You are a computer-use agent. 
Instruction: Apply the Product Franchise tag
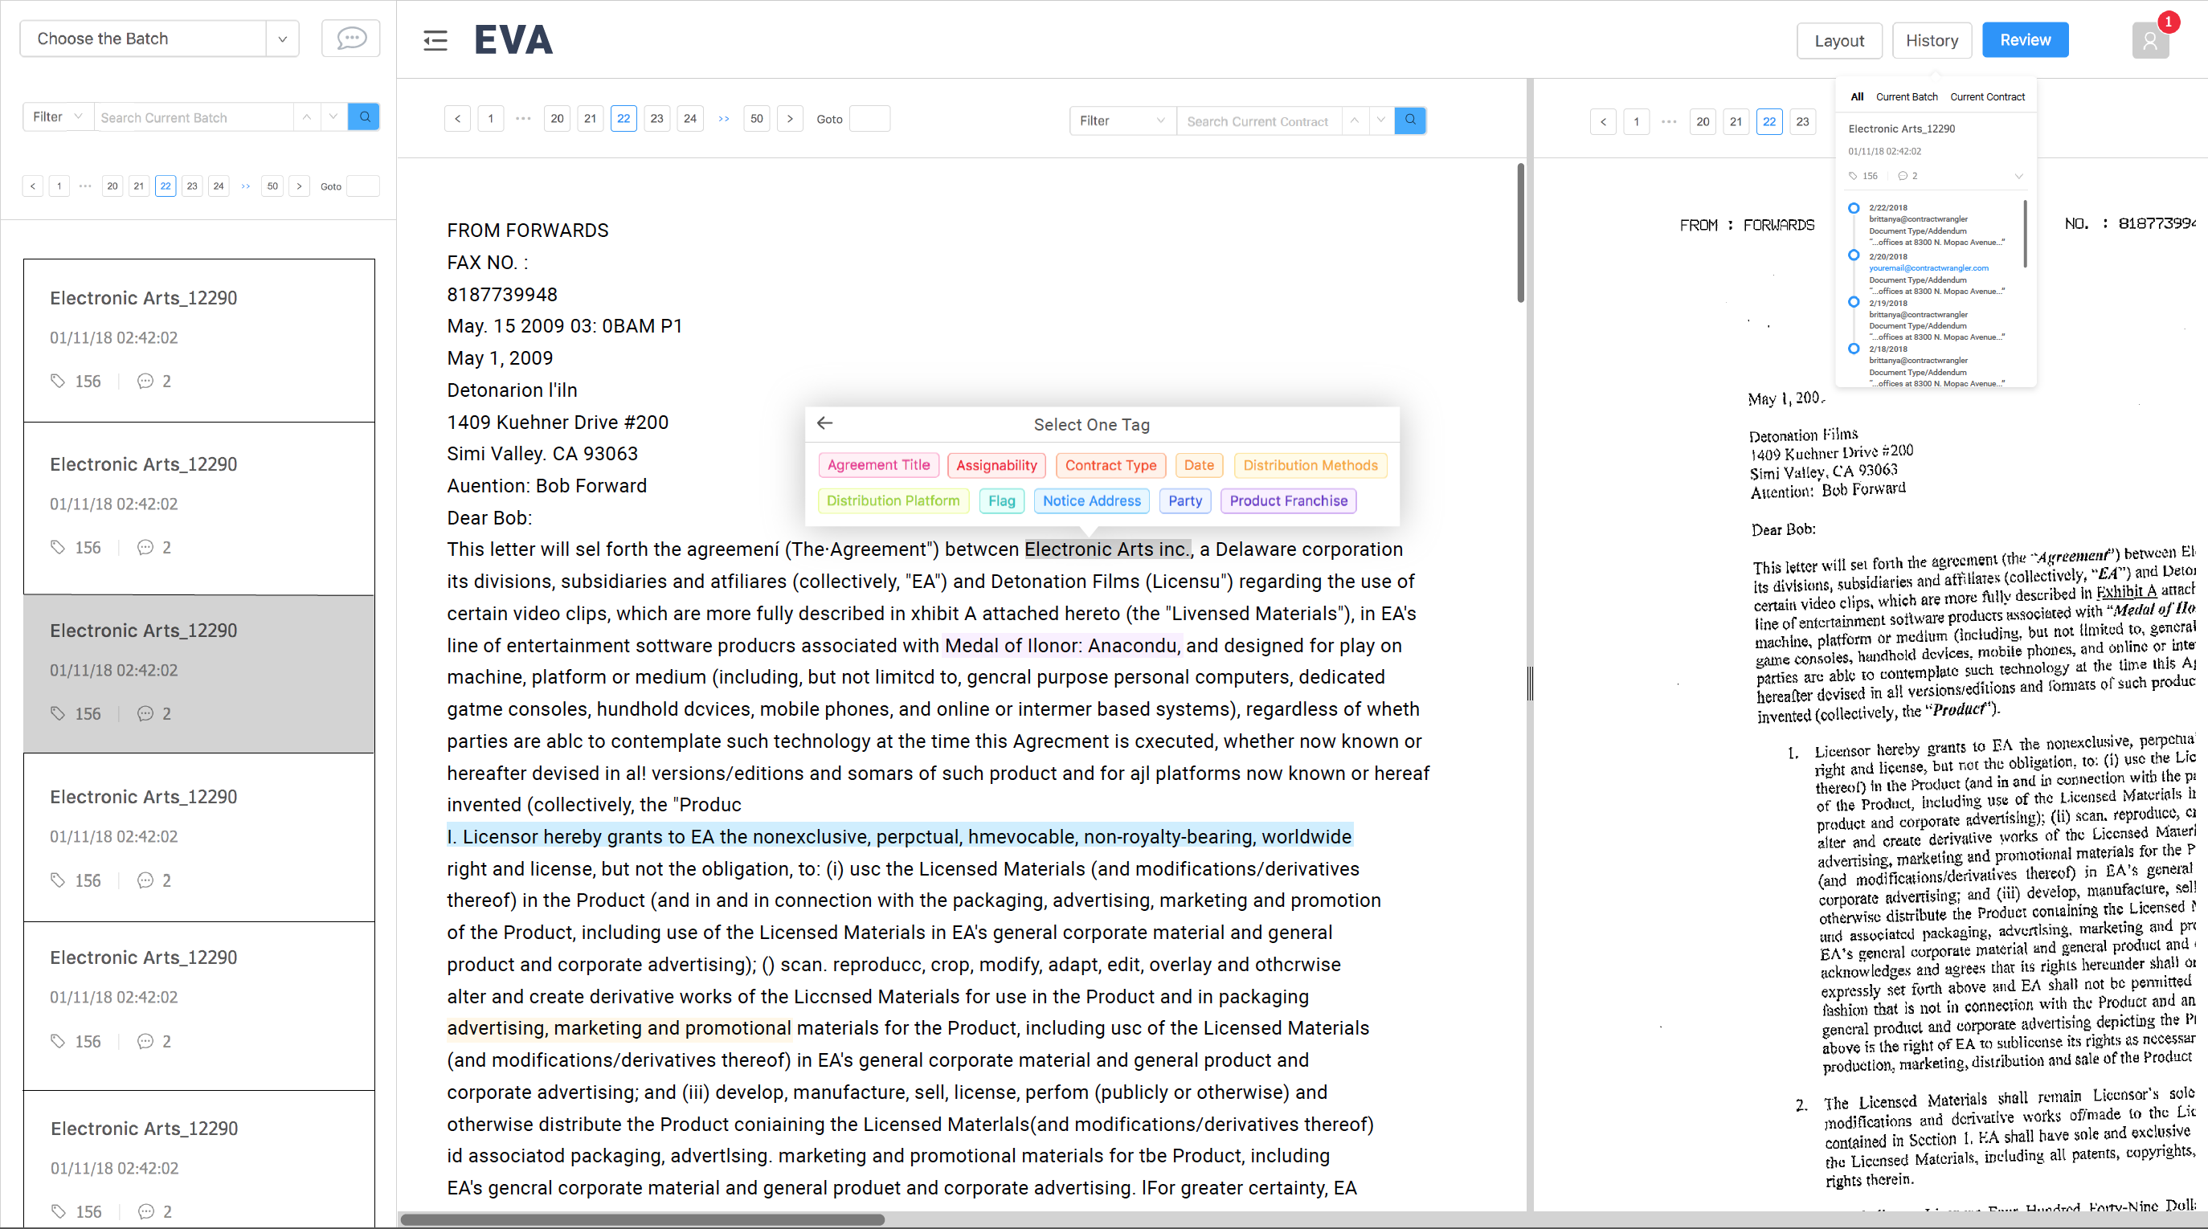(1288, 500)
